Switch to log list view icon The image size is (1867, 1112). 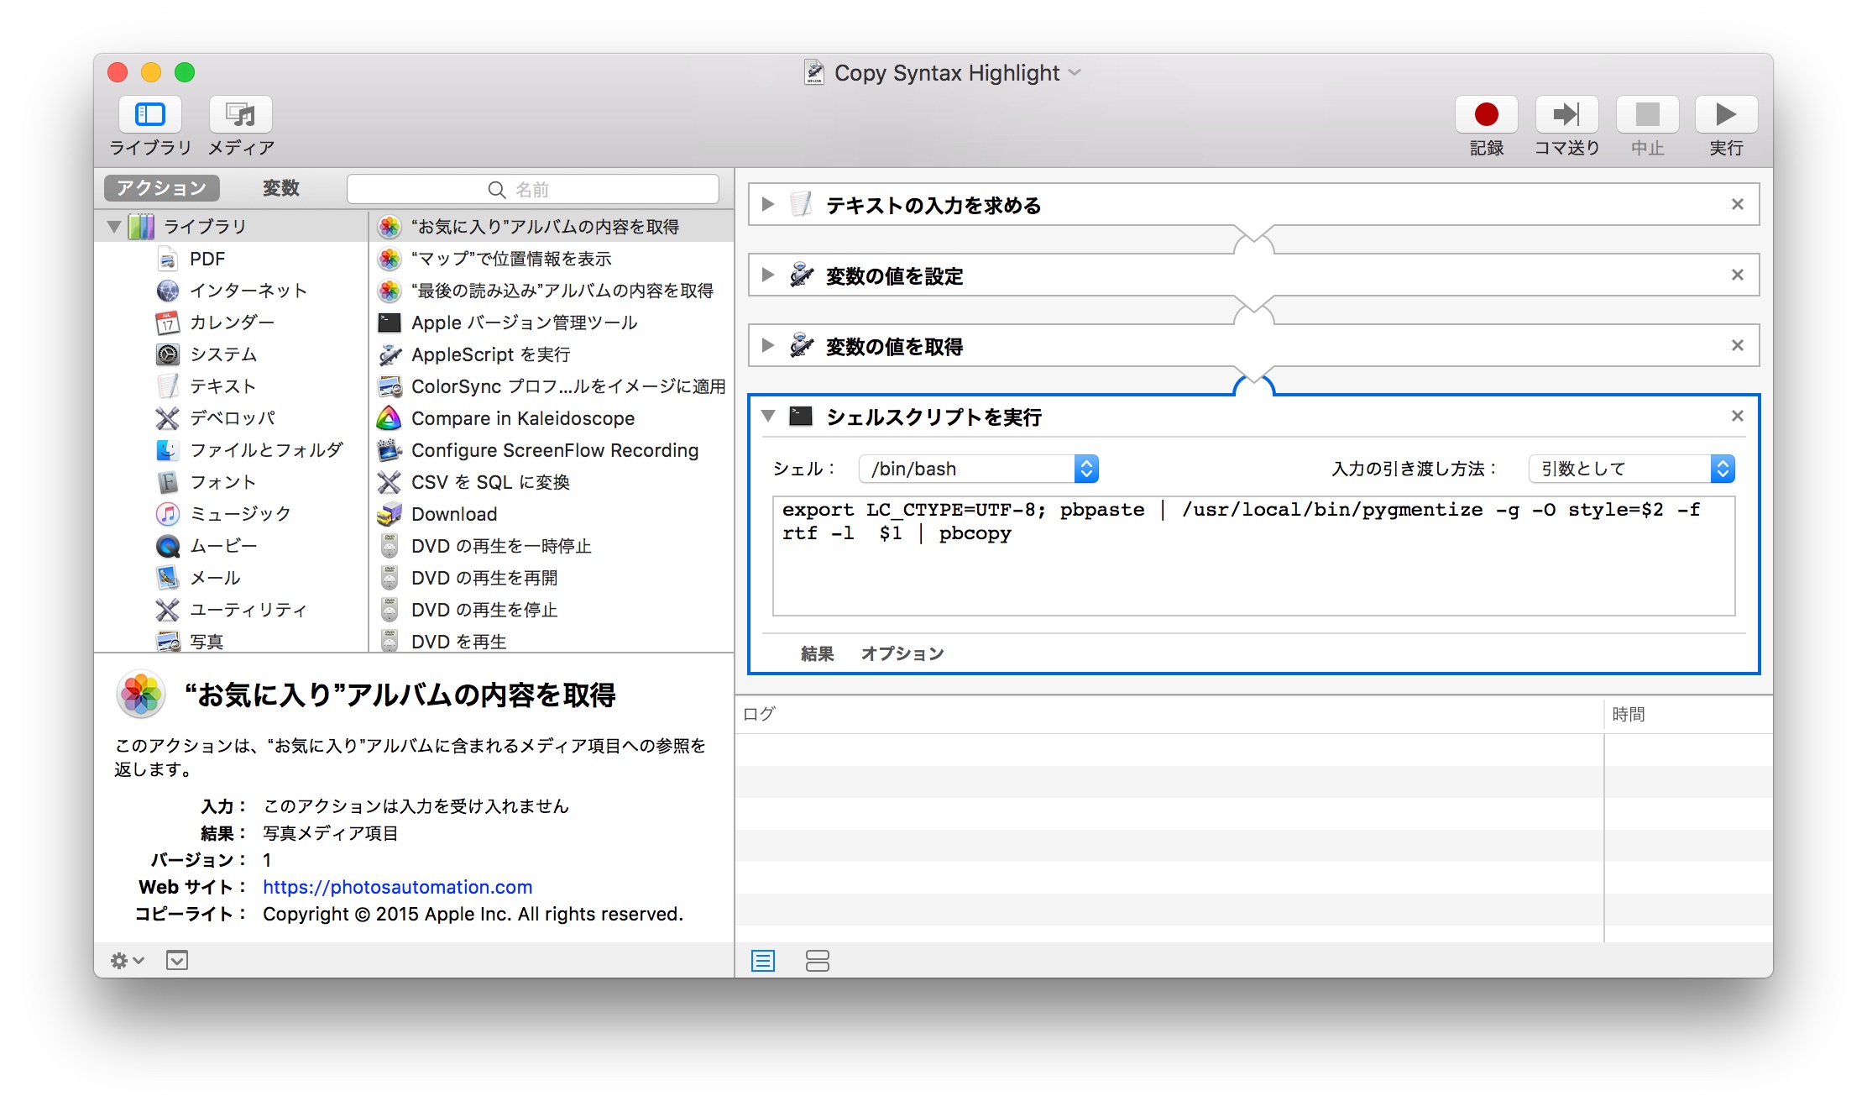tap(763, 960)
